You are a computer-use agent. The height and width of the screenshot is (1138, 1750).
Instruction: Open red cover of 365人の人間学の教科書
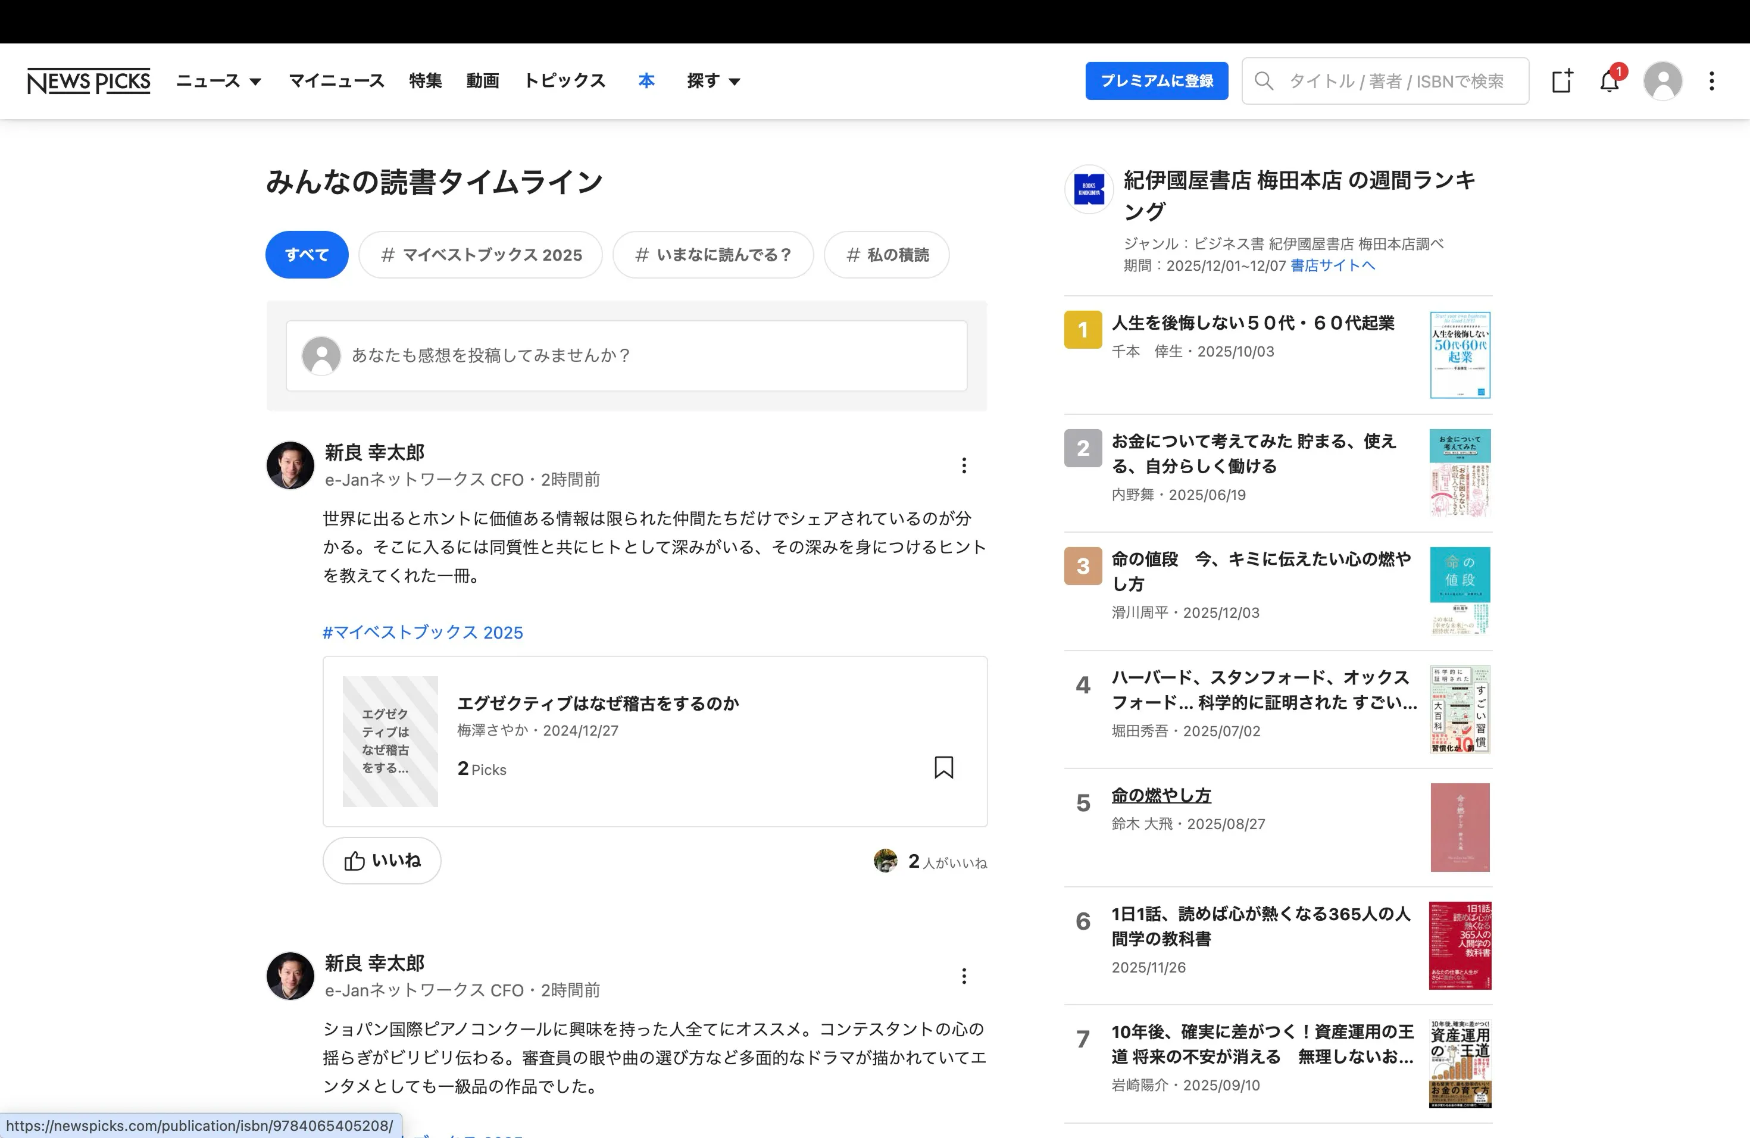(x=1460, y=946)
